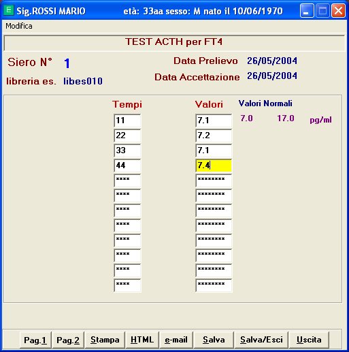Choose Salva/Esci to save and exit
This screenshot has height=352, width=349.
pyautogui.click(x=261, y=340)
